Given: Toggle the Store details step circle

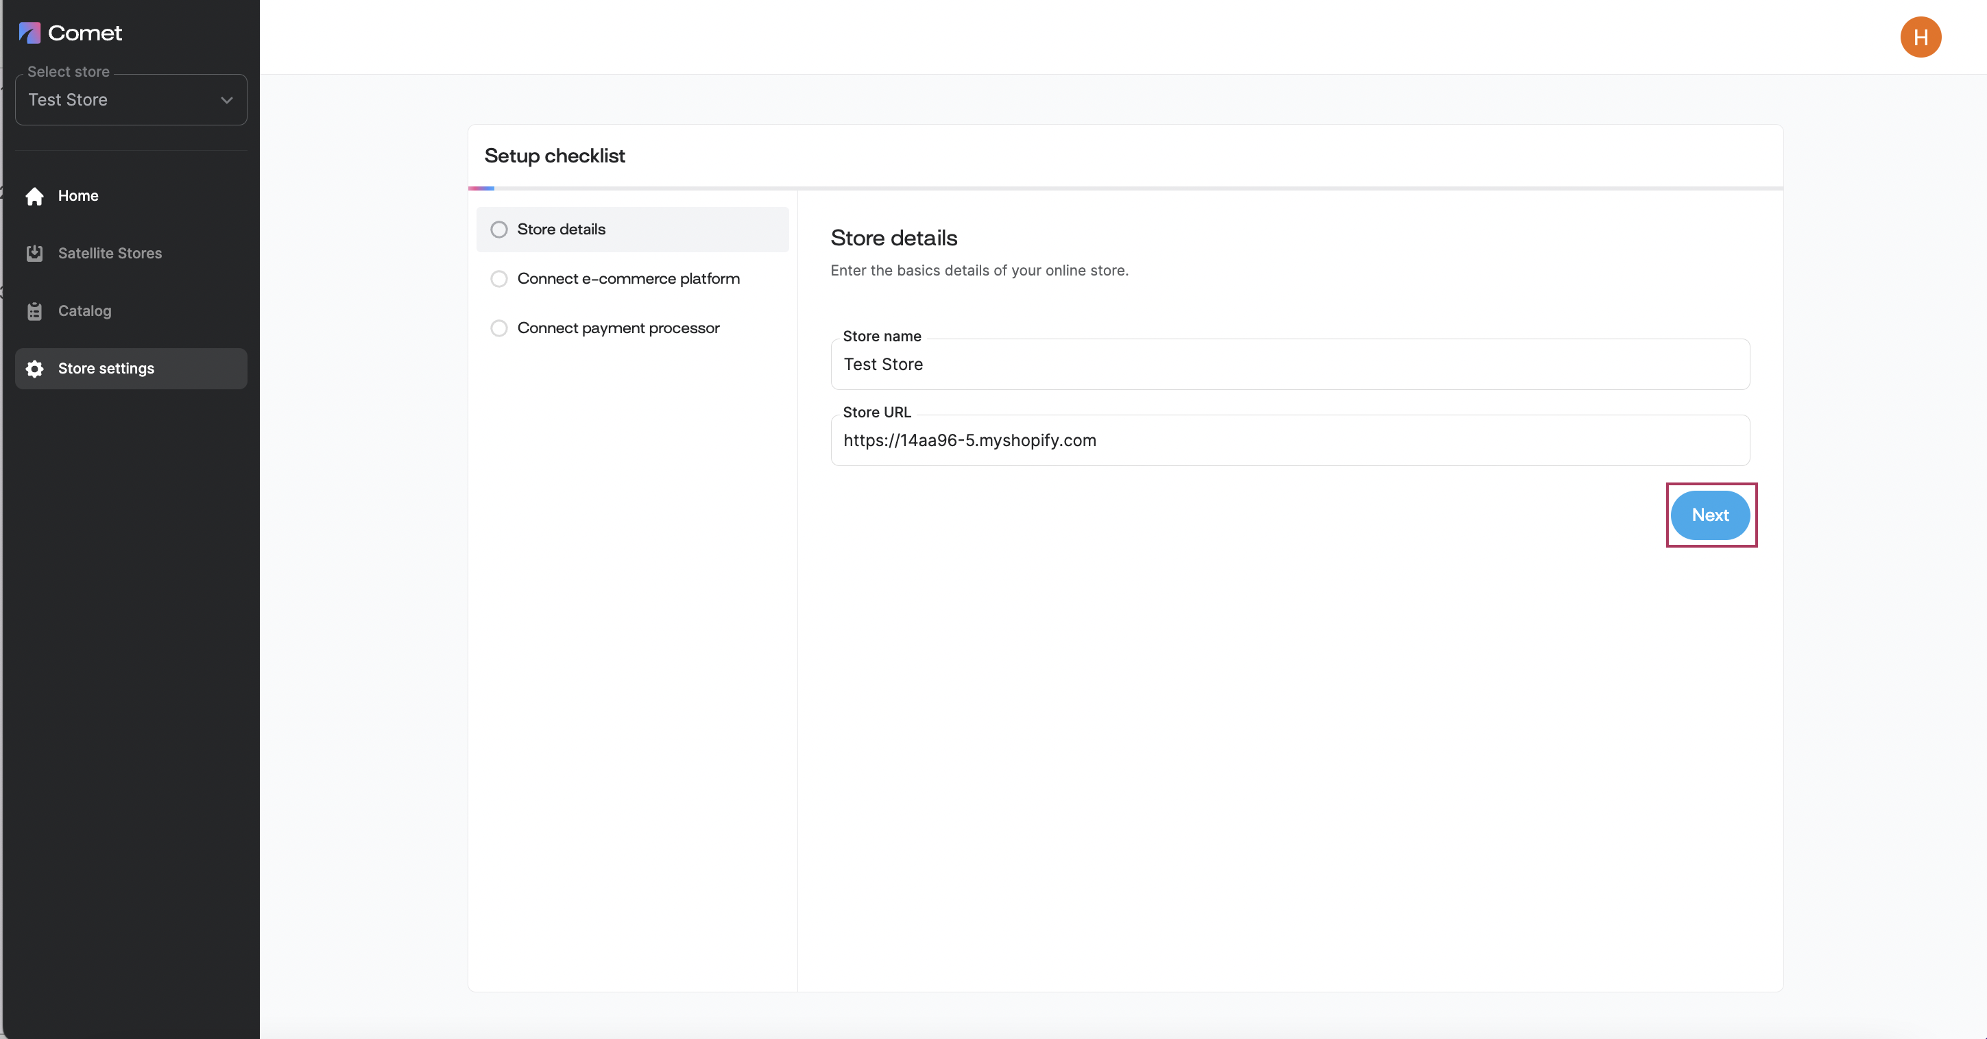Looking at the screenshot, I should pyautogui.click(x=499, y=230).
